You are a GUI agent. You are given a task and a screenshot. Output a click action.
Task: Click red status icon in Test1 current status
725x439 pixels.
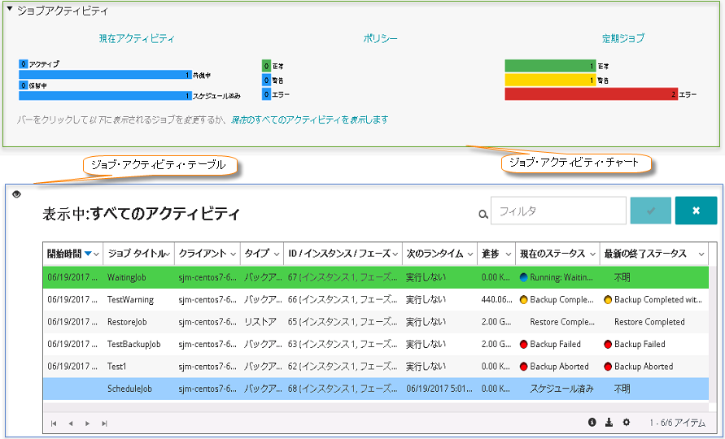523,366
